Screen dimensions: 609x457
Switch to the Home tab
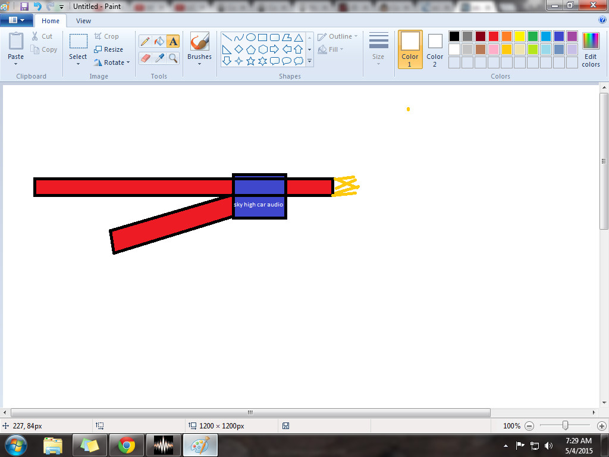[51, 21]
